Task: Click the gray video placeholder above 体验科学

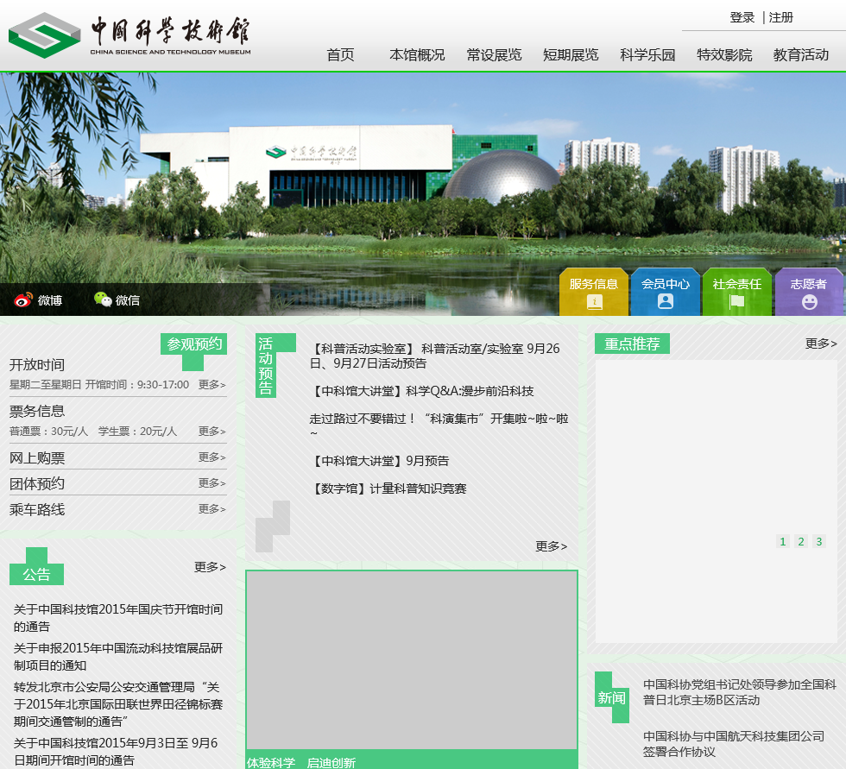Action: 412,660
